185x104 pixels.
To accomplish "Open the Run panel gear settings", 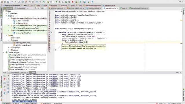I will pyautogui.click(x=177, y=73).
